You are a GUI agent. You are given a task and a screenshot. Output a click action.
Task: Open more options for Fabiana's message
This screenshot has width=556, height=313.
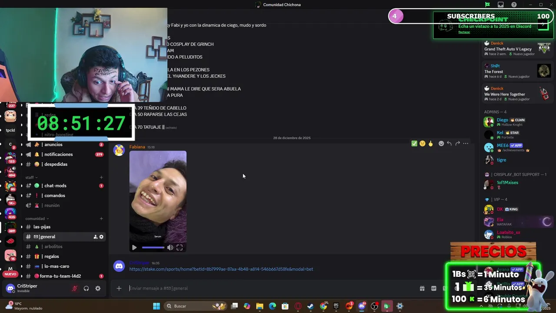[x=466, y=143]
